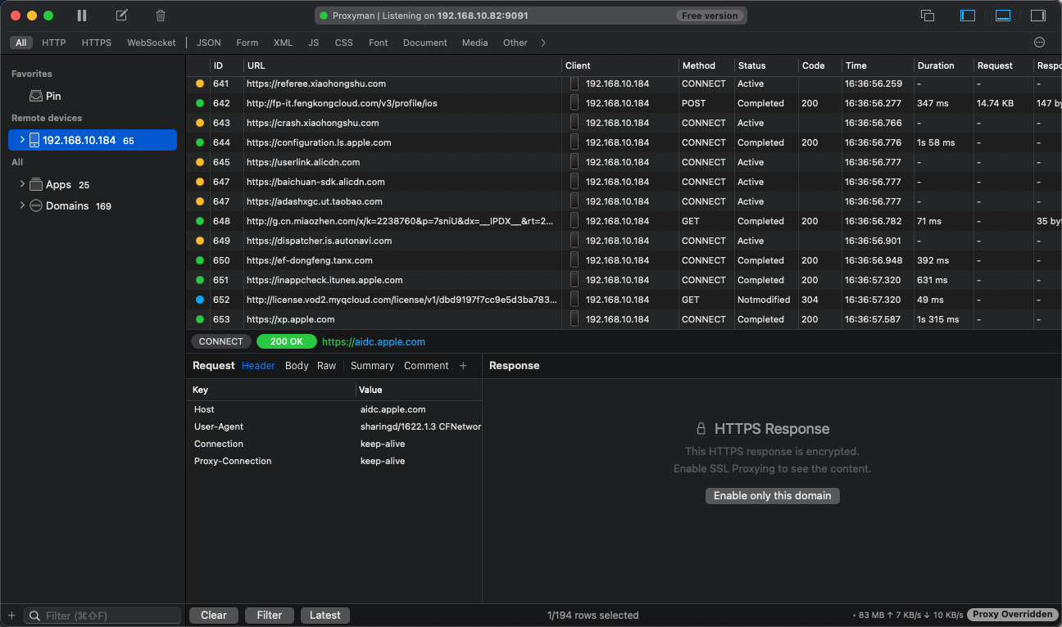Click the plus icon at sidebar bottom
The width and height of the screenshot is (1062, 627).
coord(11,616)
